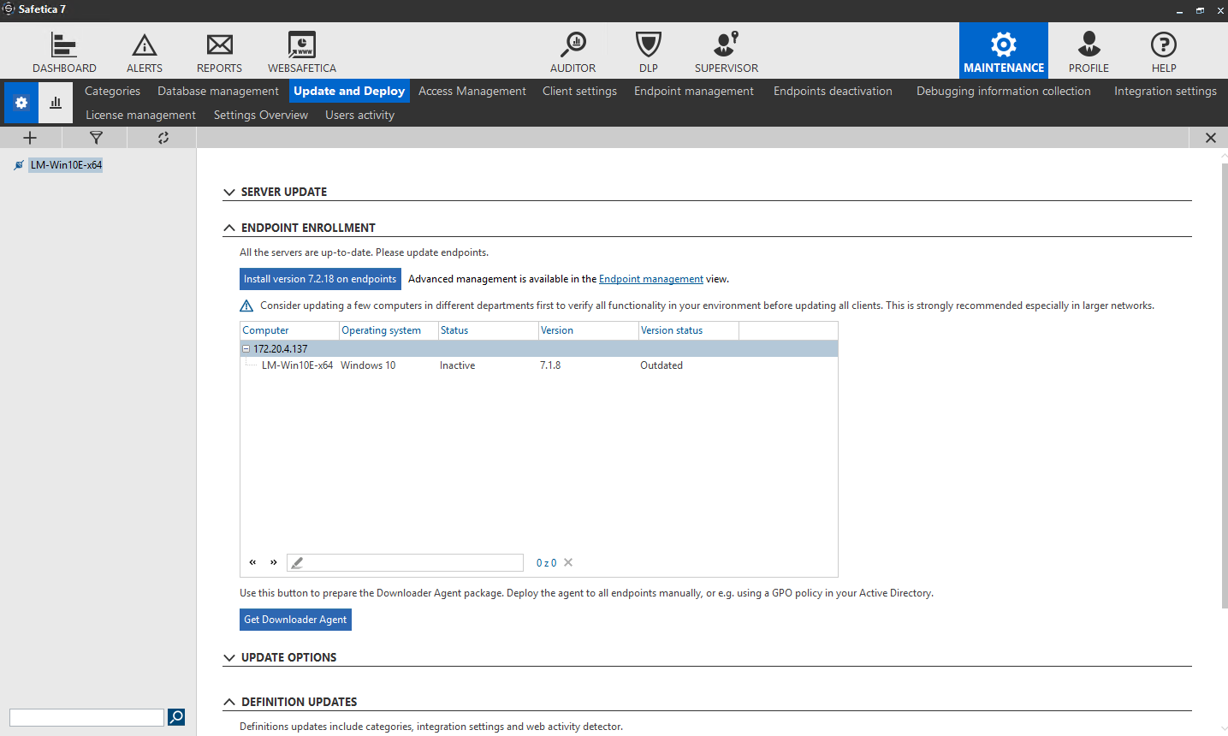Refresh the user tree

pyautogui.click(x=163, y=138)
